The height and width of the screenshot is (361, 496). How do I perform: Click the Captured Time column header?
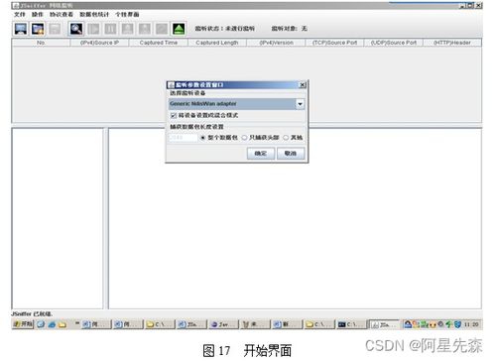(159, 43)
